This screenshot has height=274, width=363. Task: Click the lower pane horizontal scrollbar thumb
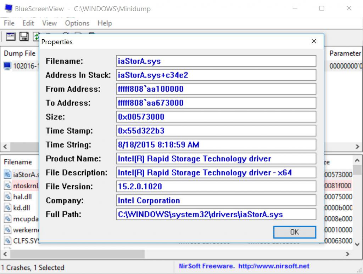[x=77, y=254]
